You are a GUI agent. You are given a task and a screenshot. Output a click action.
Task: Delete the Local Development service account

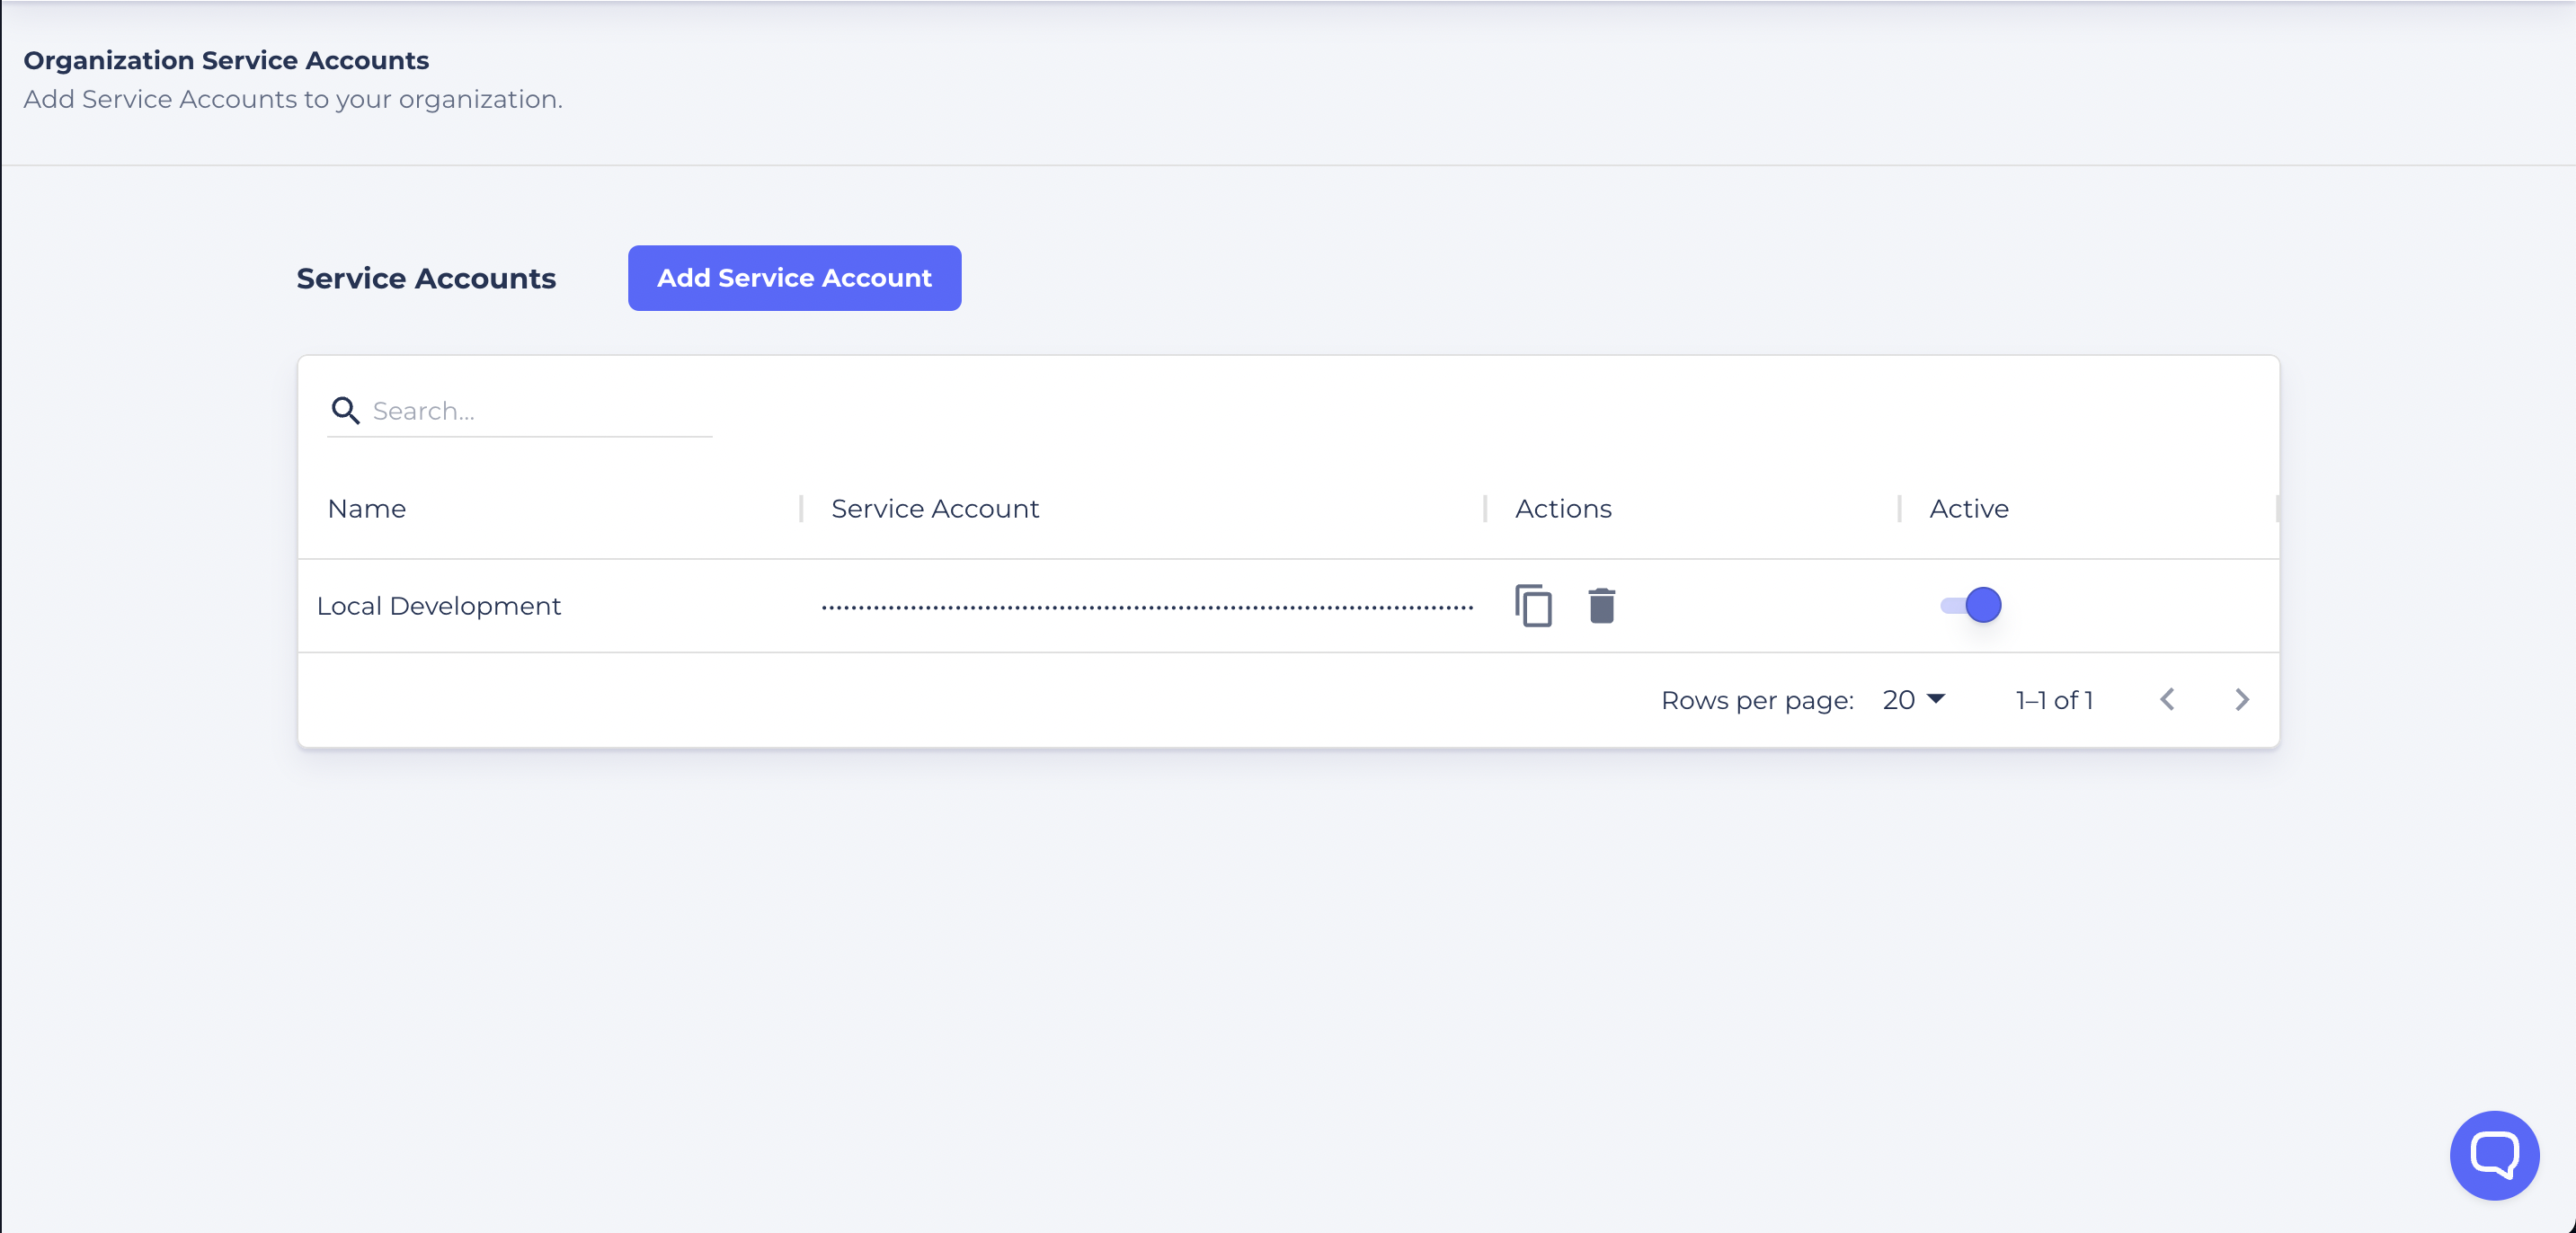click(x=1601, y=605)
